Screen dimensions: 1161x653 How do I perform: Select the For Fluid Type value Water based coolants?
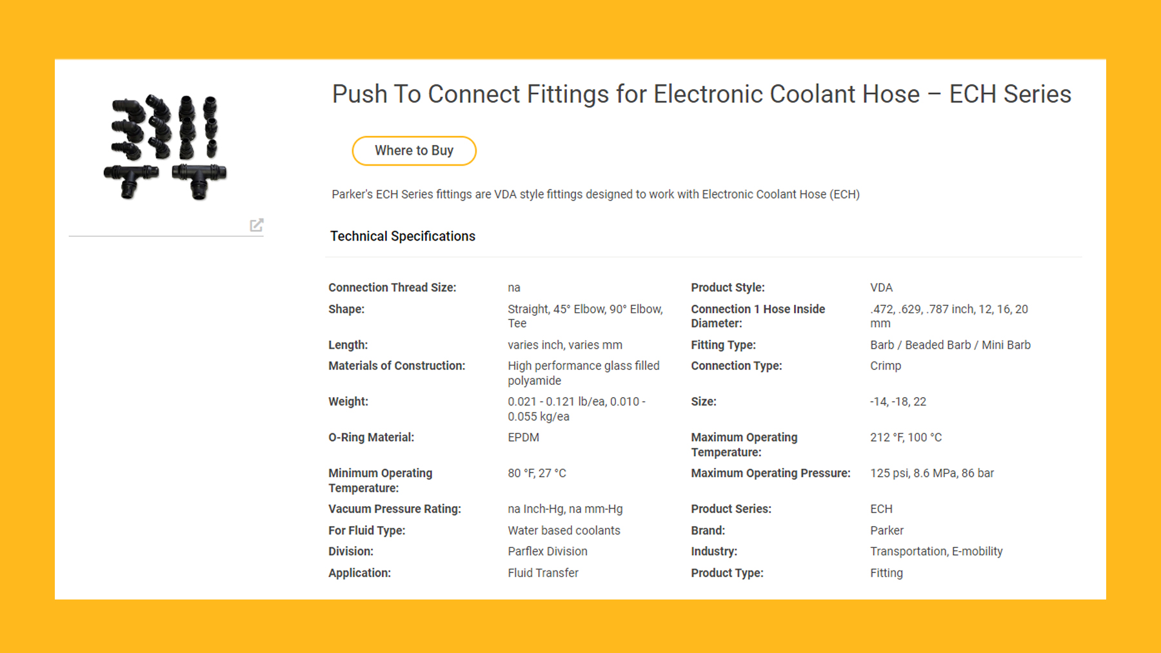[x=564, y=530]
